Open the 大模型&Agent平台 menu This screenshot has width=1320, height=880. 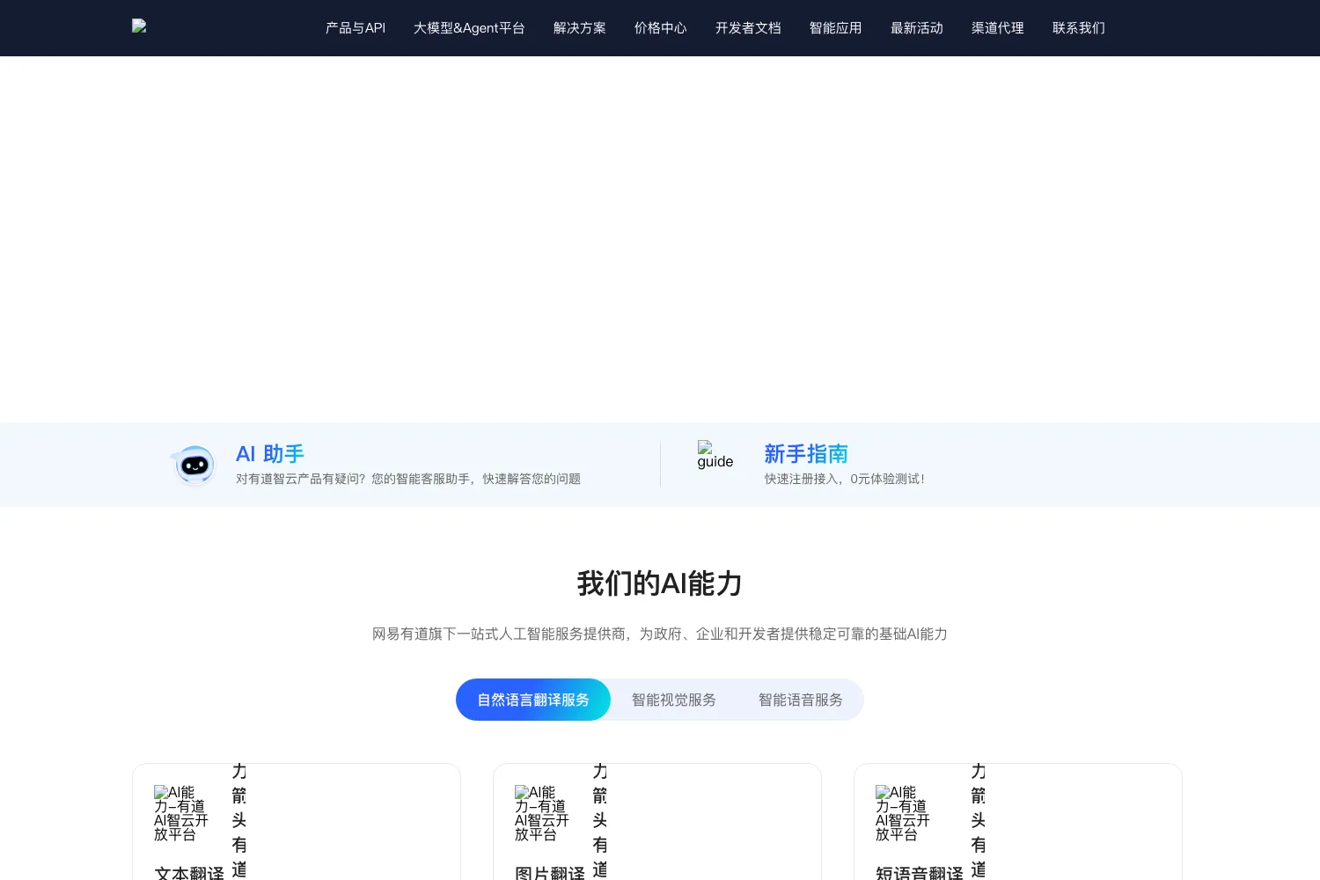tap(469, 28)
